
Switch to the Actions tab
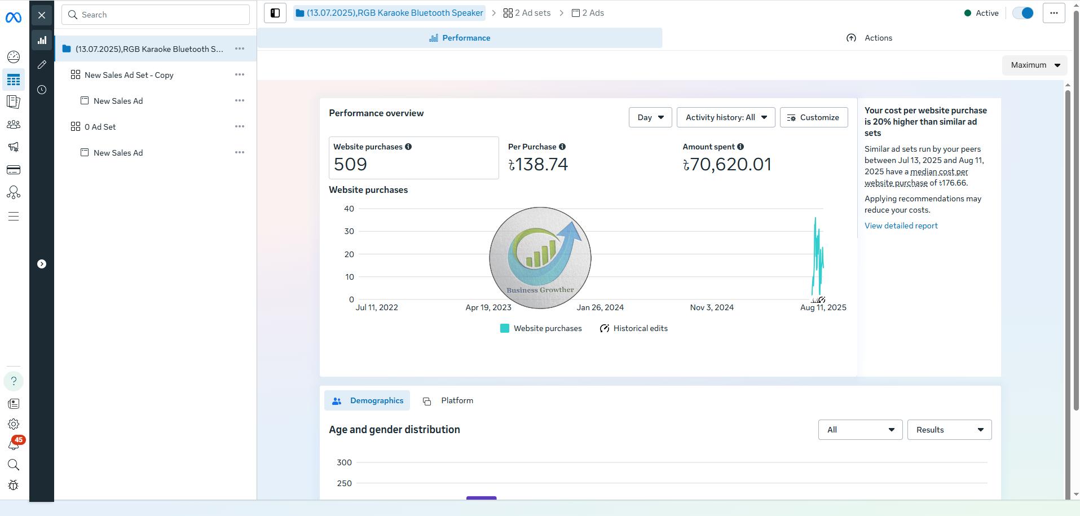tap(869, 38)
